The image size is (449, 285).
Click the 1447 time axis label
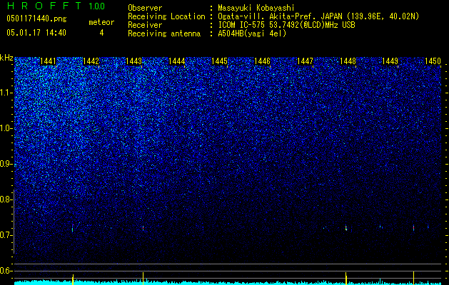click(305, 61)
